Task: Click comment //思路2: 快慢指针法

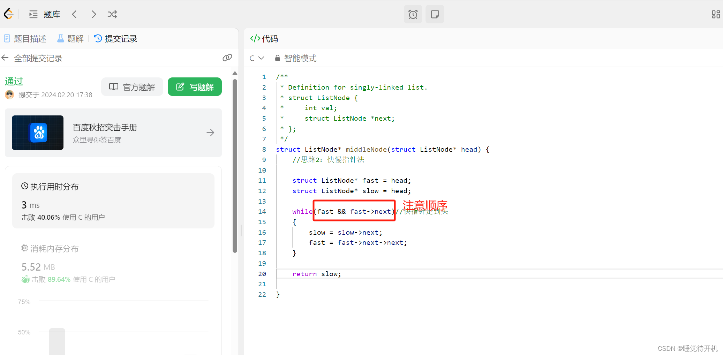Action: (328, 160)
